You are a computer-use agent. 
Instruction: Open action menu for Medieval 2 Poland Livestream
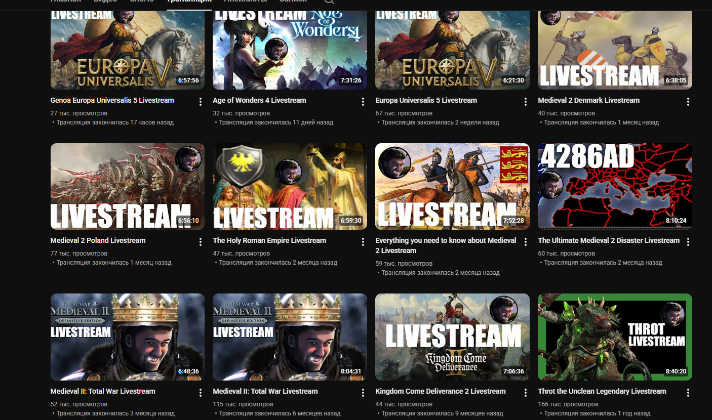[x=201, y=242]
